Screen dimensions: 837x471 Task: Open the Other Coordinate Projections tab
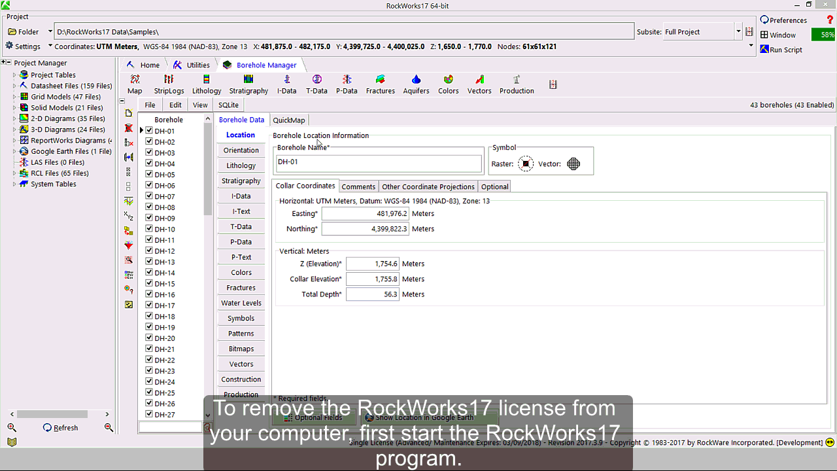[x=428, y=186]
